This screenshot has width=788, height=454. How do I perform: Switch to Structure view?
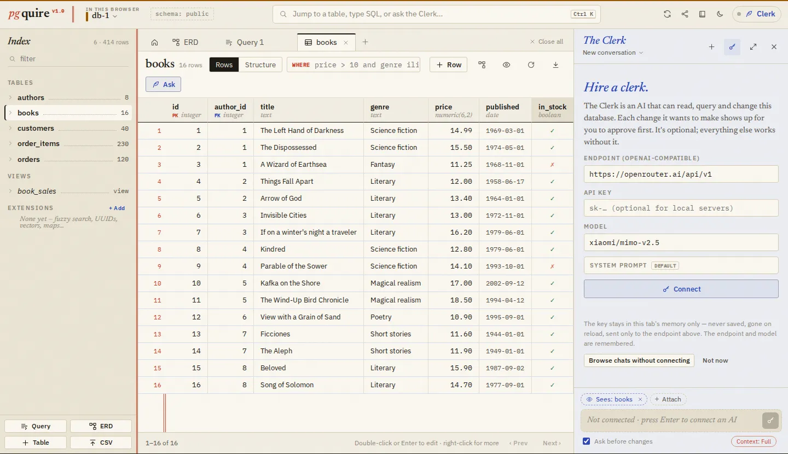click(260, 65)
